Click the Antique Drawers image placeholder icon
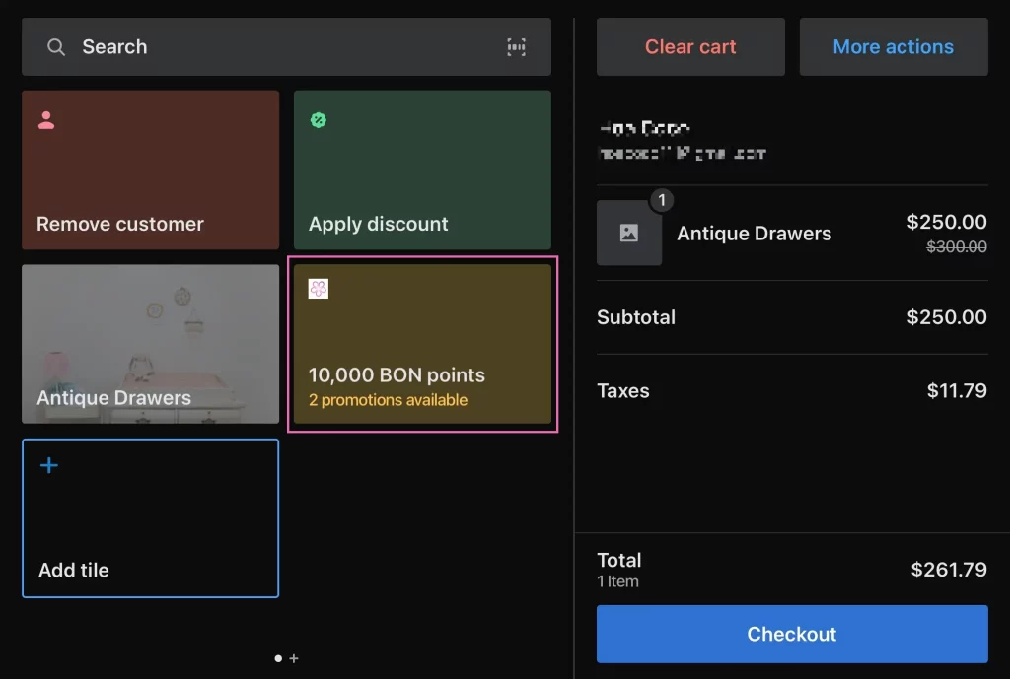The width and height of the screenshot is (1010, 679). coord(628,233)
